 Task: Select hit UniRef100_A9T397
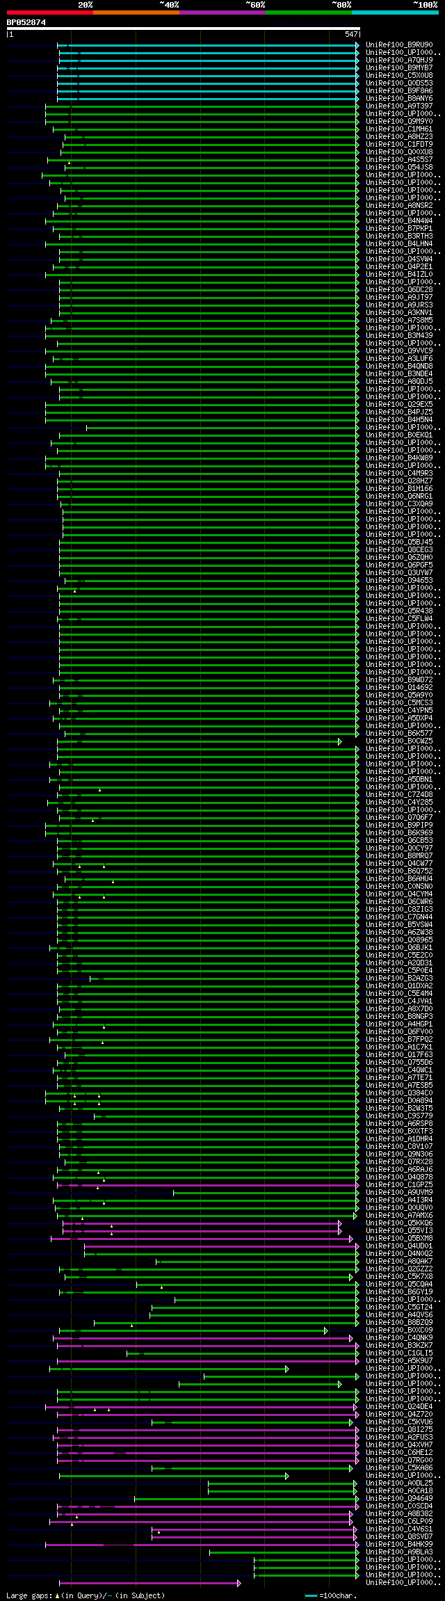click(399, 106)
